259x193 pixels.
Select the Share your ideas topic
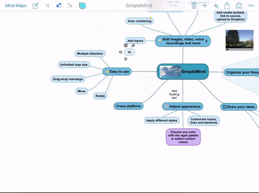pos(239,107)
